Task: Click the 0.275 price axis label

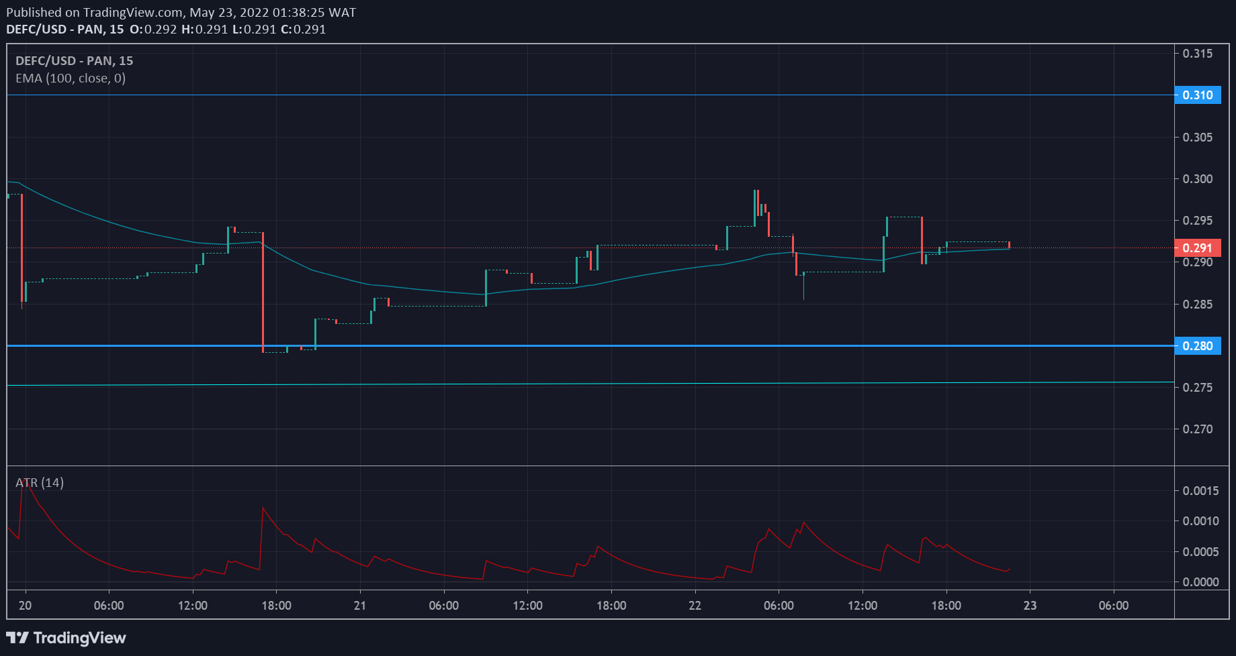Action: click(x=1198, y=388)
